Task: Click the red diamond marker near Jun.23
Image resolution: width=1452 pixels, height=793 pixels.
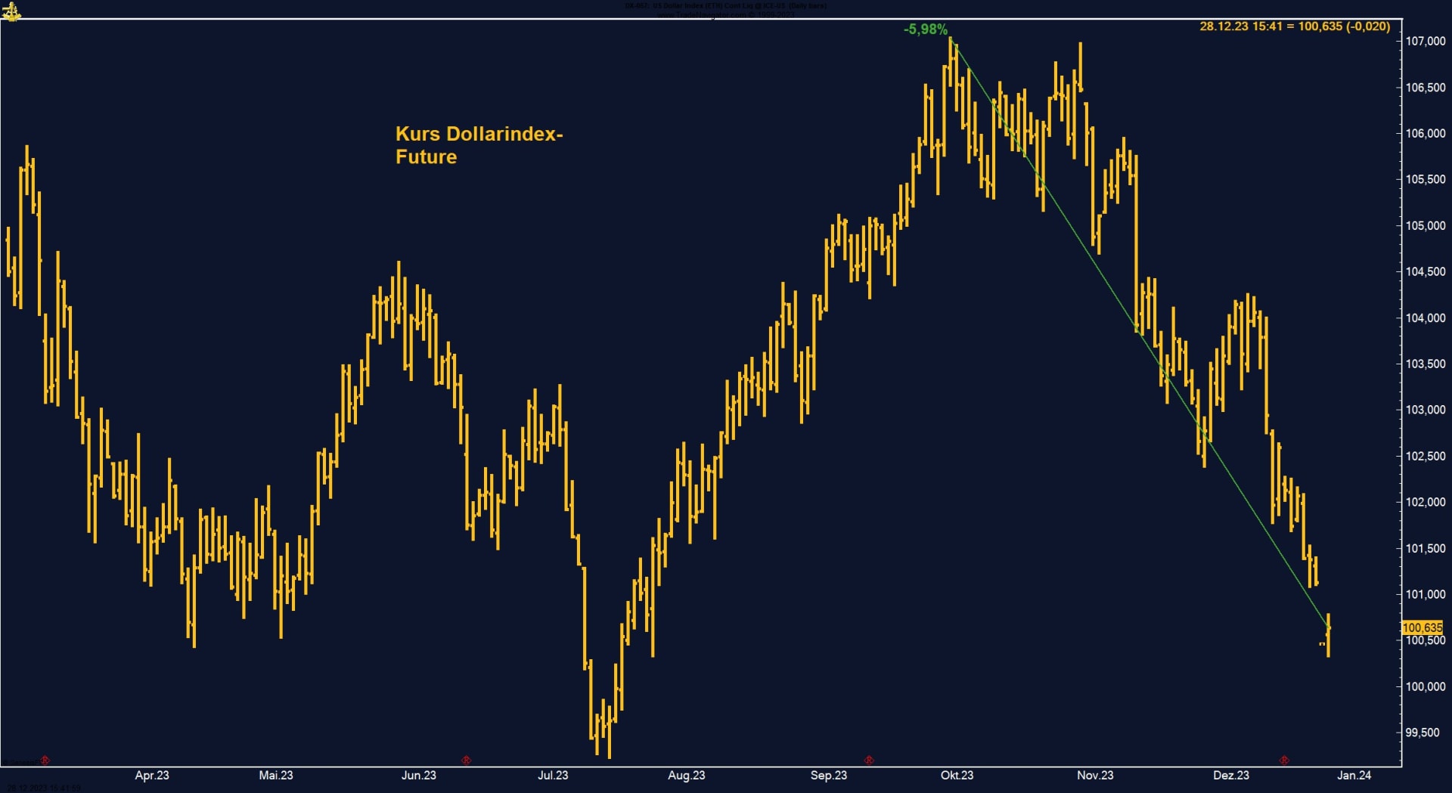Action: click(467, 761)
